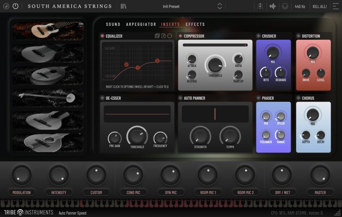Enable the Chorus insert
Image resolution: width=342 pixels, height=217 pixels.
298,98
